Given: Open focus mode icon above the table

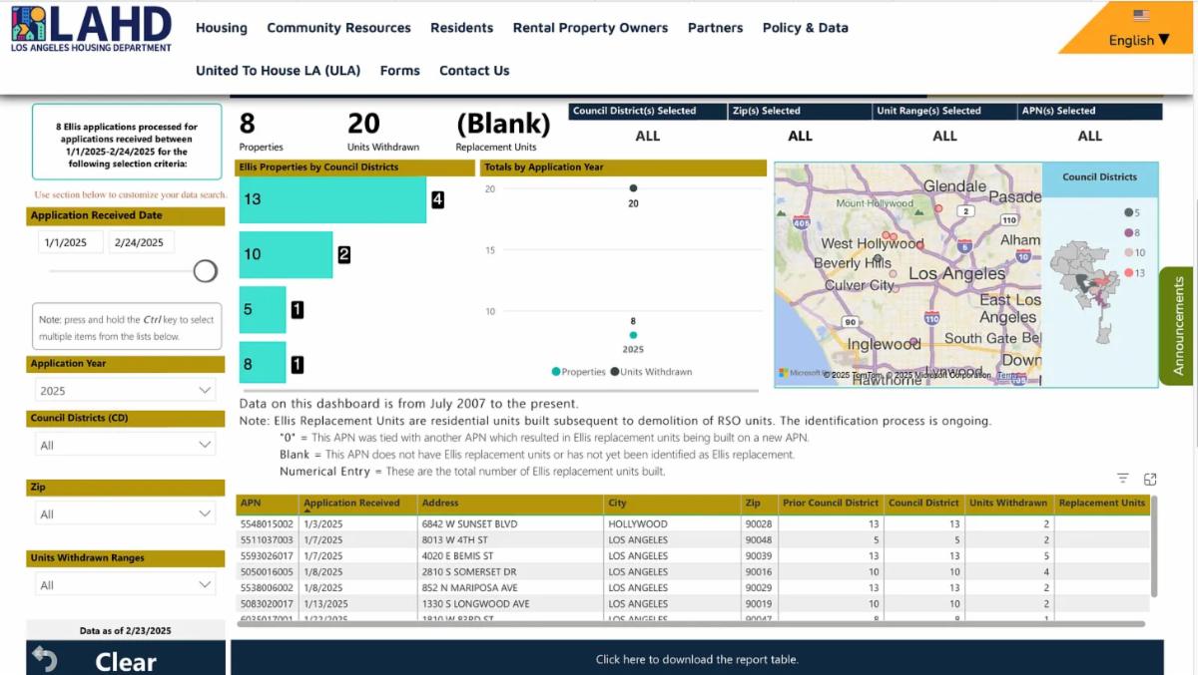Looking at the screenshot, I should tap(1150, 479).
